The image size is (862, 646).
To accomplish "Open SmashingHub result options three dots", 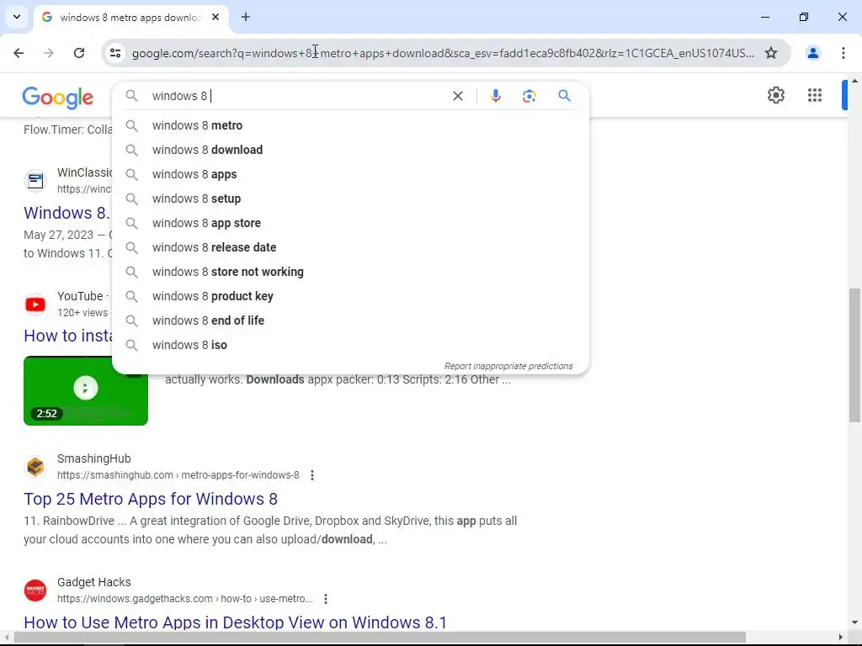I will pyautogui.click(x=312, y=475).
